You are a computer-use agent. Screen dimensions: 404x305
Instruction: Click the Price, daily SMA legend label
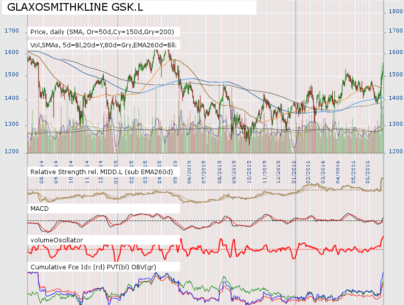coord(102,32)
